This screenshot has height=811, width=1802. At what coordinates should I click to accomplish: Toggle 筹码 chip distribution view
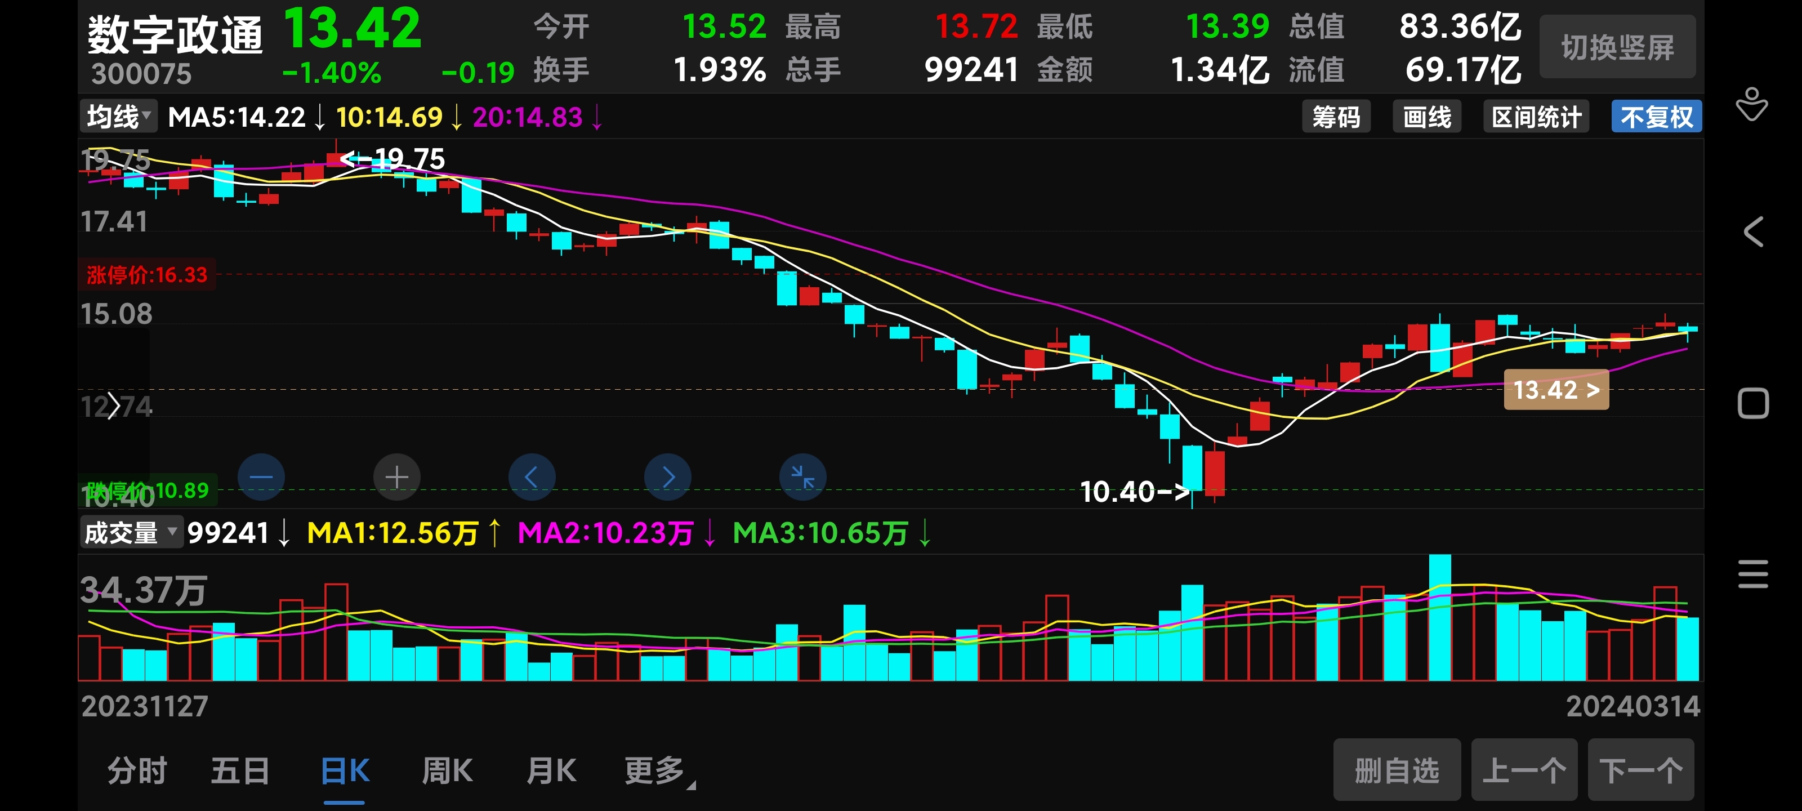1335,117
